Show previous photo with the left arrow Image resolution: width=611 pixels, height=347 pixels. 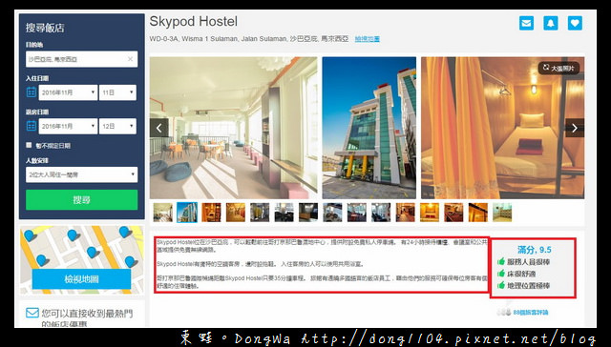point(159,128)
